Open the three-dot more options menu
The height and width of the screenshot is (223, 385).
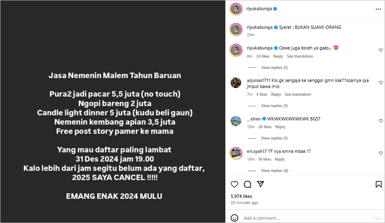click(x=378, y=9)
